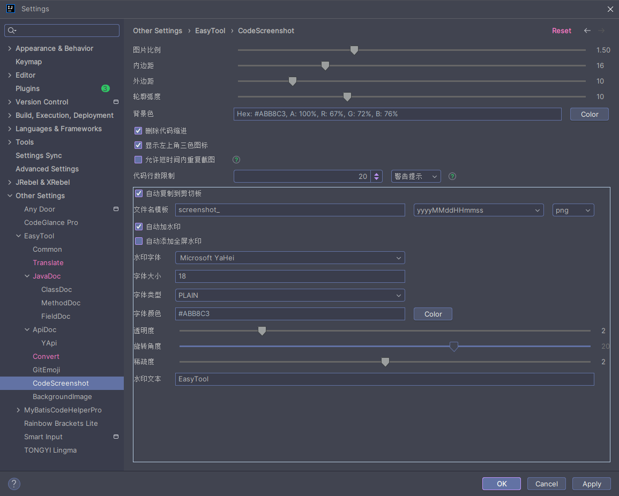This screenshot has width=619, height=496.
Task: Enable 自动添加全屏水印 checkbox
Action: (139, 241)
